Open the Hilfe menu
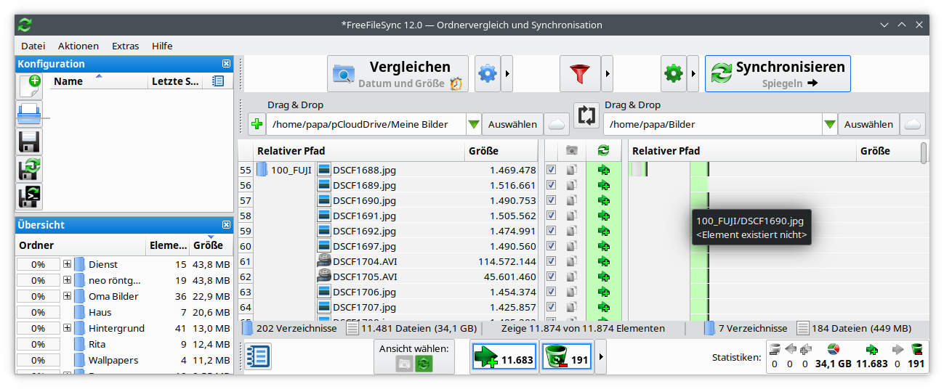 click(x=162, y=46)
